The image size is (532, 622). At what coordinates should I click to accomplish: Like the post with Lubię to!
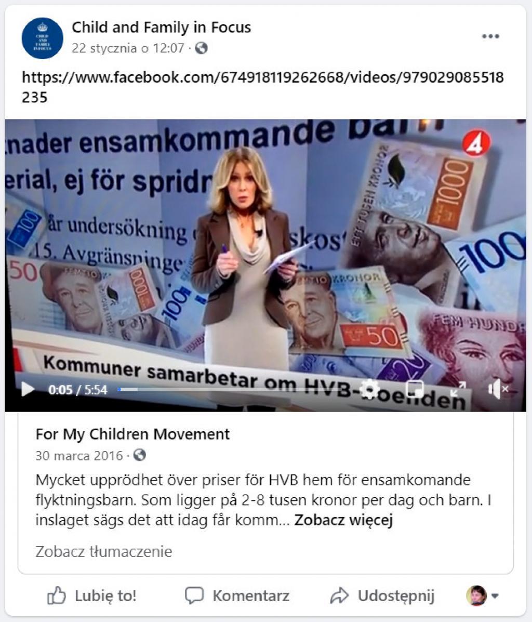pos(92,596)
